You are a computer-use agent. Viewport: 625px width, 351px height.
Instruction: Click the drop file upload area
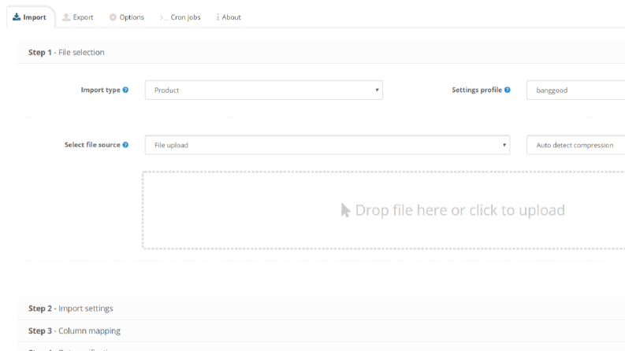click(384, 210)
